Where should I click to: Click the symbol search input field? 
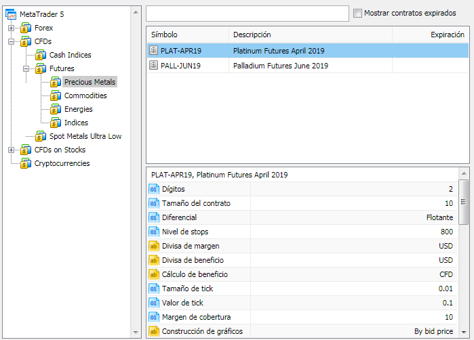tap(248, 14)
